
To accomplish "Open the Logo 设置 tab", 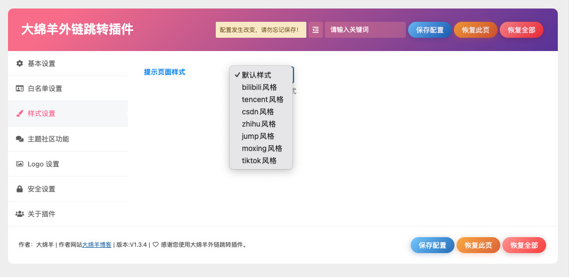I will pyautogui.click(x=68, y=164).
